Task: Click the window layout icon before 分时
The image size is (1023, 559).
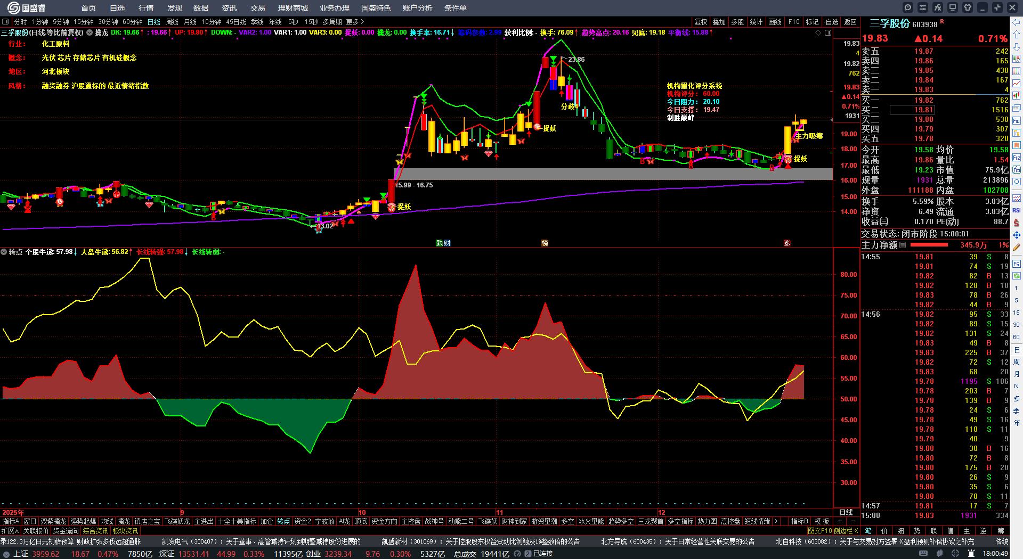Action: tap(5, 22)
